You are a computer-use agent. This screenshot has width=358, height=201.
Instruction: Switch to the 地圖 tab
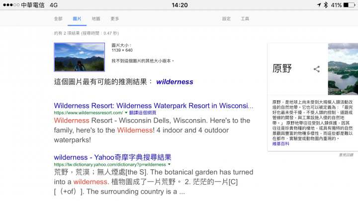click(96, 19)
